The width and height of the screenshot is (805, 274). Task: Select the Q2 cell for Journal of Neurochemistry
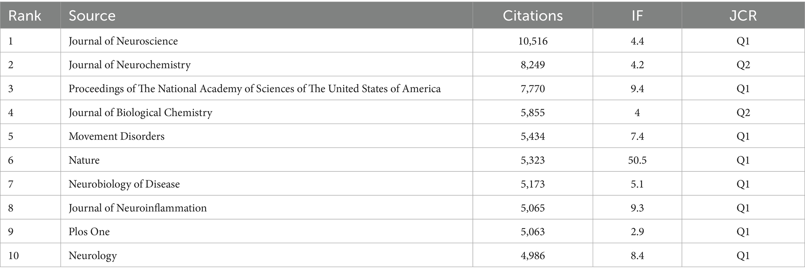tap(743, 65)
